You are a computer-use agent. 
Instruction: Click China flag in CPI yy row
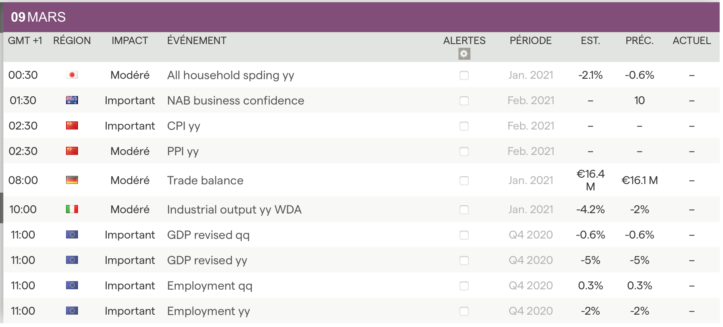pyautogui.click(x=72, y=126)
